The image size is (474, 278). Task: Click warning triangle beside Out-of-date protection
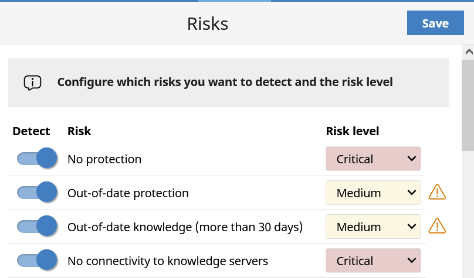pos(437,193)
